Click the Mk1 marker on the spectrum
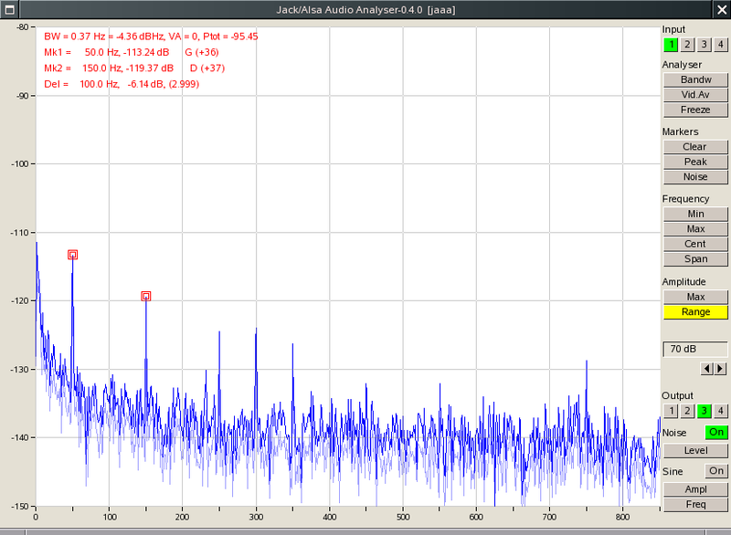 pos(72,255)
